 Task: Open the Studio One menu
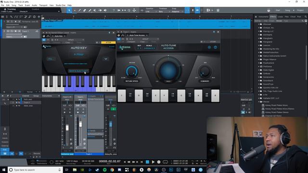coord(61,5)
